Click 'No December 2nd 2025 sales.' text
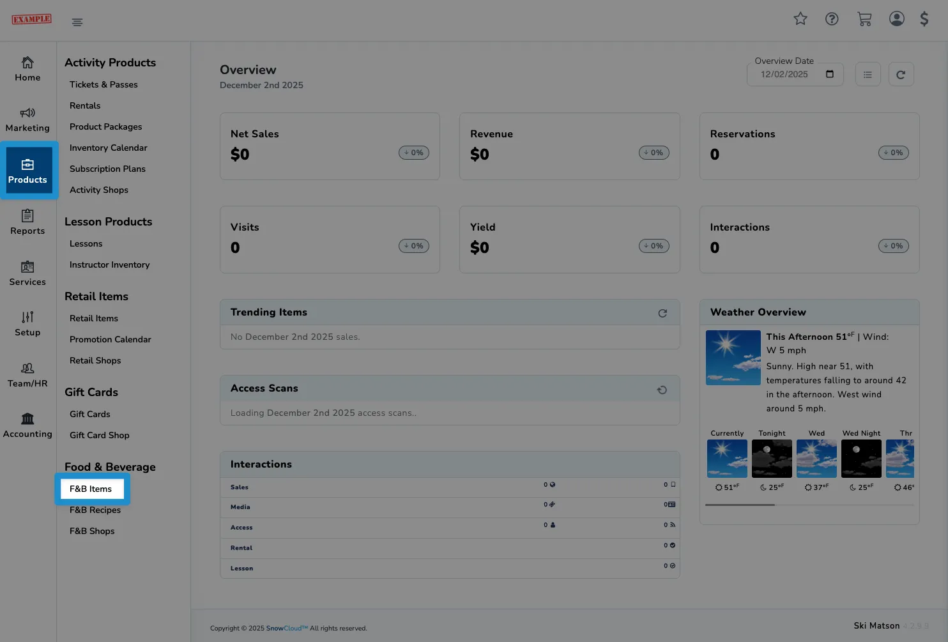Screen dimensions: 948x642 click(295, 337)
